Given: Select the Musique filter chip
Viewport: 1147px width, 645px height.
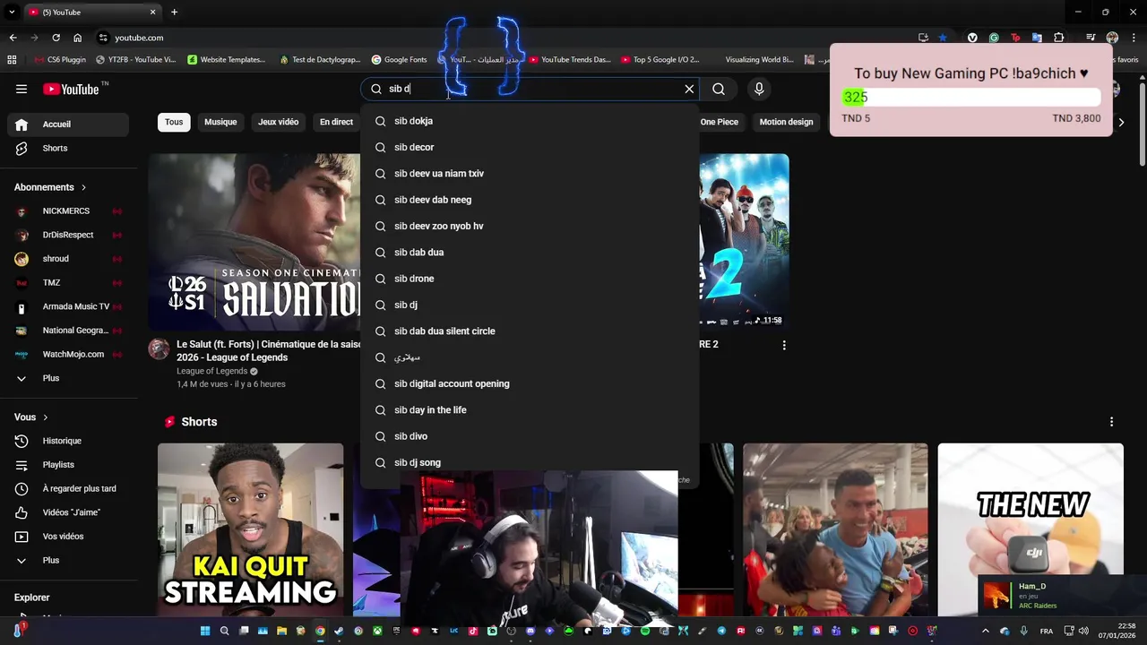Looking at the screenshot, I should point(220,122).
